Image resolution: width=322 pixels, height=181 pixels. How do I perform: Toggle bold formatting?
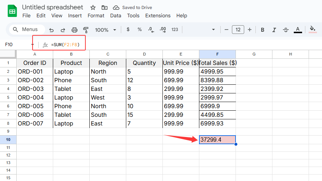(263, 30)
